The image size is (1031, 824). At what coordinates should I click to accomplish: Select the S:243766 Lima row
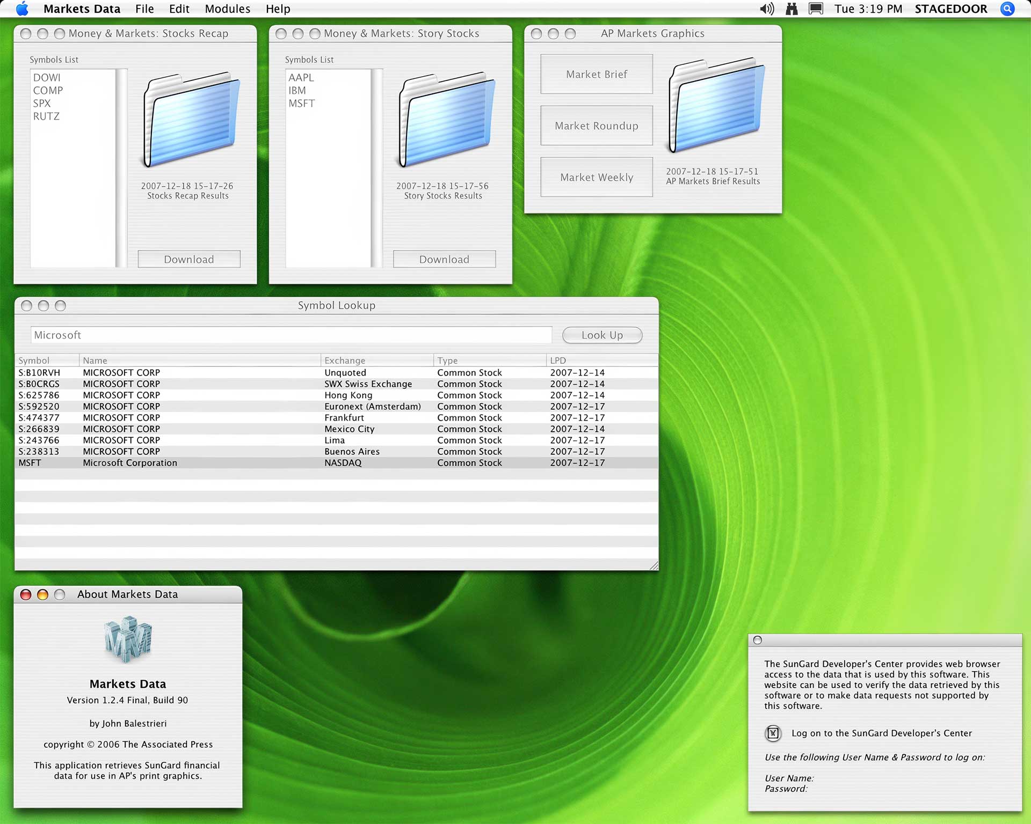click(337, 440)
